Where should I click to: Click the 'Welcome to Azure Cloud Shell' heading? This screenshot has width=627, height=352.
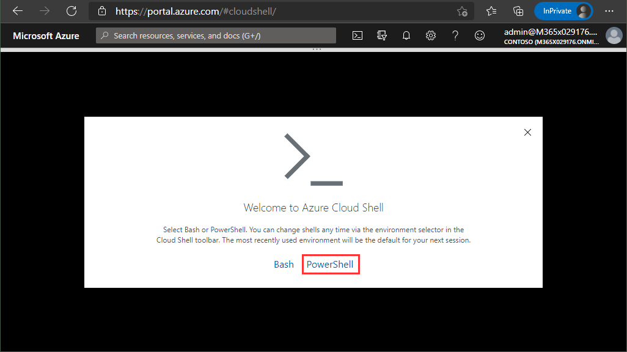click(313, 208)
